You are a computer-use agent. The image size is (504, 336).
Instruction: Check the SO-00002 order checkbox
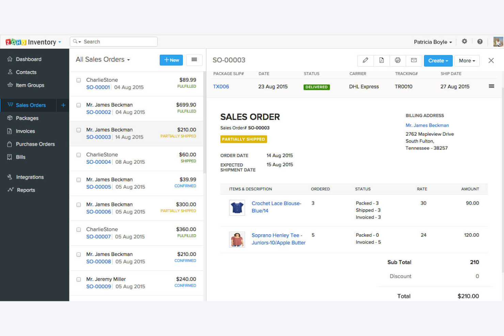point(79,105)
